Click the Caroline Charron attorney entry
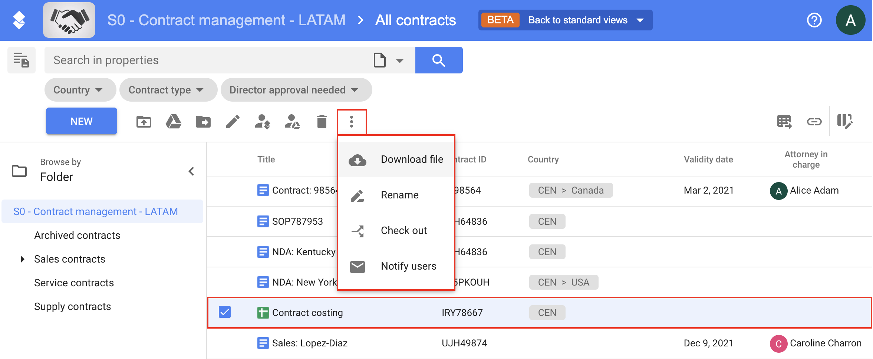 816,343
